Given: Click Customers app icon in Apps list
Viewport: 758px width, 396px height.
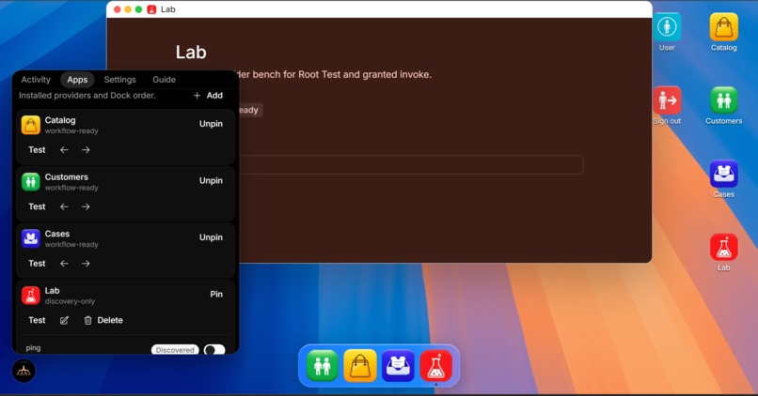Looking at the screenshot, I should tap(30, 182).
